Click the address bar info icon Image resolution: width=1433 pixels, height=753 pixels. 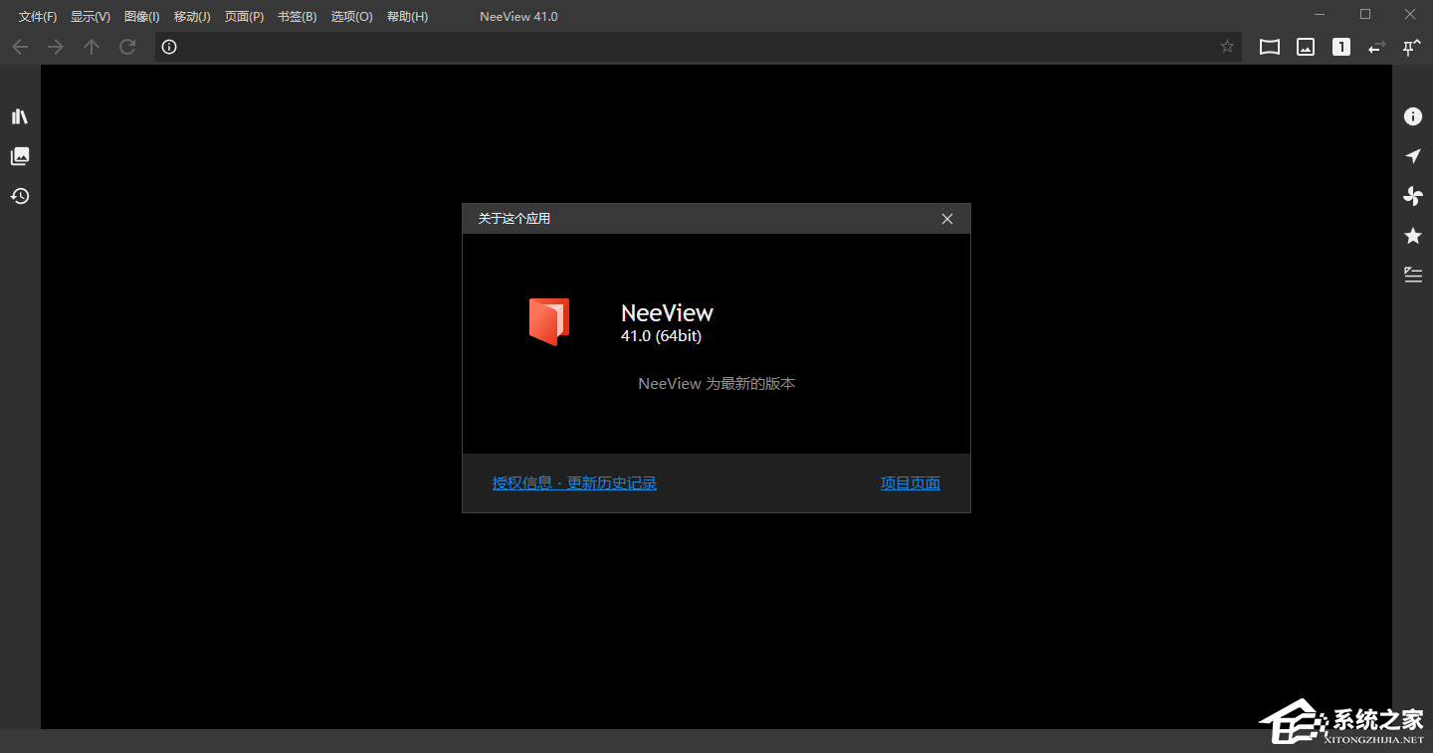[x=169, y=47]
